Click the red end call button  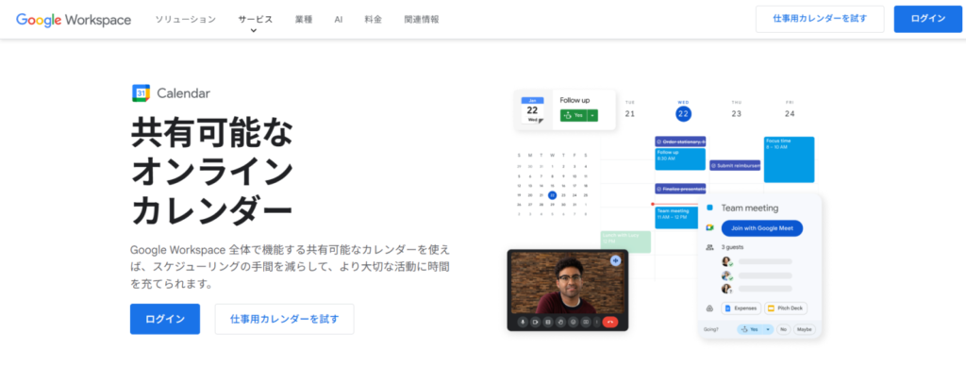tap(610, 322)
